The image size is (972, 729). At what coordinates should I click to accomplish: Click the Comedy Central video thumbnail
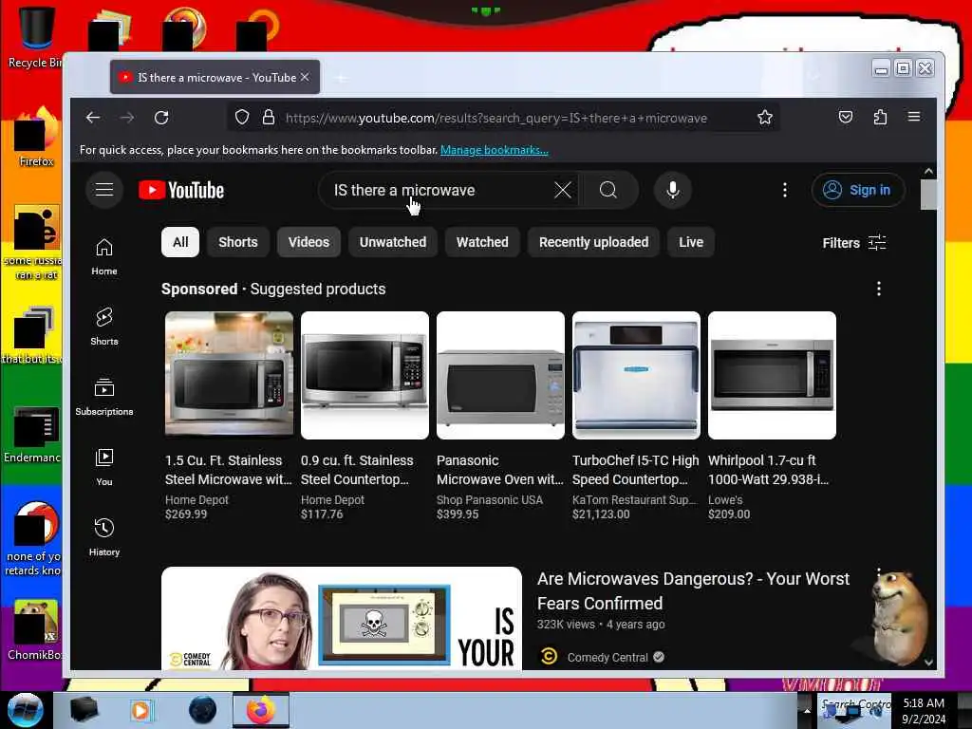point(342,618)
